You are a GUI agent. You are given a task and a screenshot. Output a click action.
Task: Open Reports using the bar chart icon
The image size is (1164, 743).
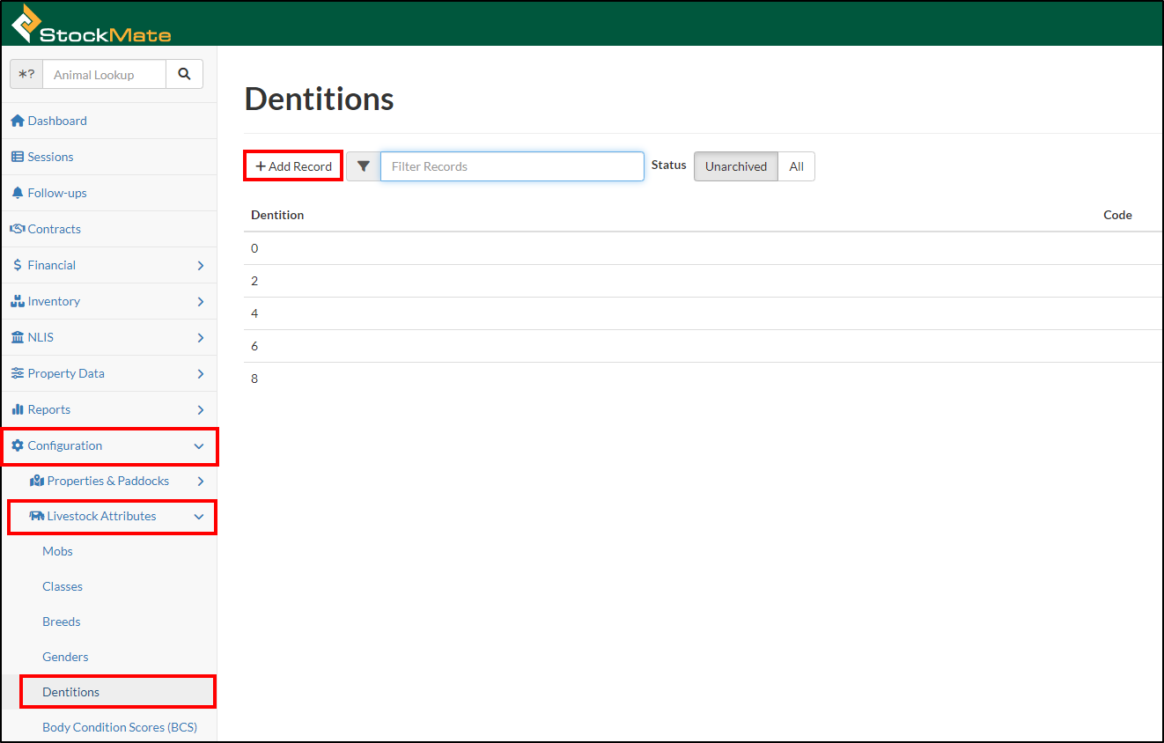[18, 408]
